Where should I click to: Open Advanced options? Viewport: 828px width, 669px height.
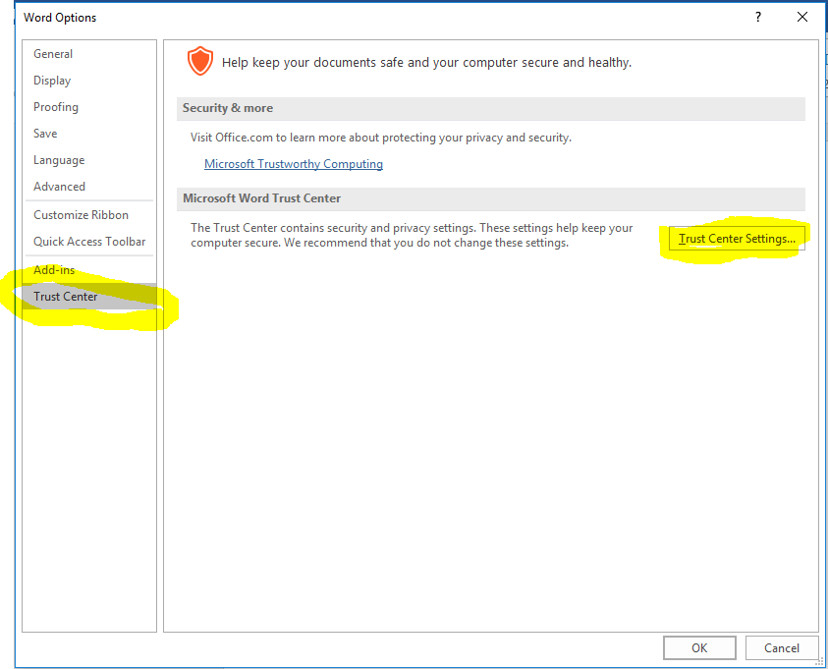tap(89, 186)
